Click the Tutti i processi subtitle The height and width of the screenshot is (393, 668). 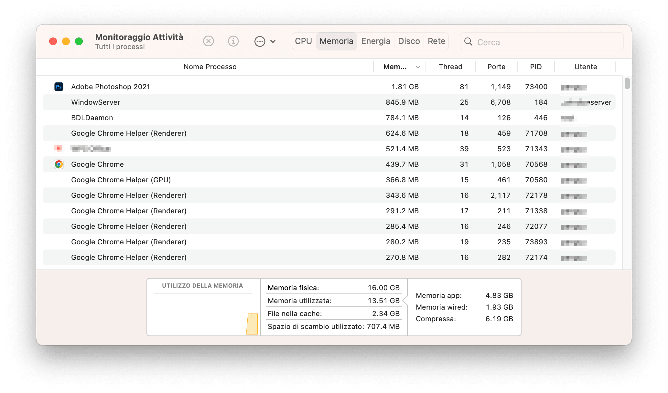click(x=120, y=47)
